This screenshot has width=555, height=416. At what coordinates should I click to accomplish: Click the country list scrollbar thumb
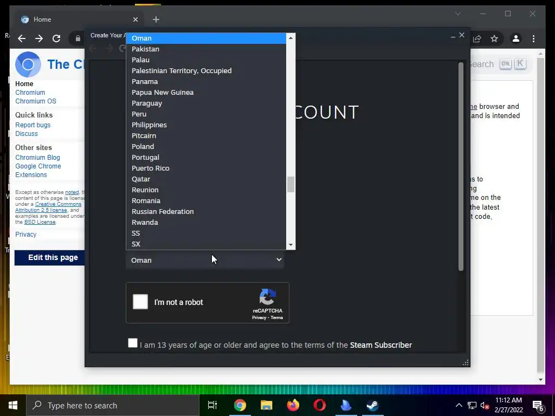[x=291, y=184]
